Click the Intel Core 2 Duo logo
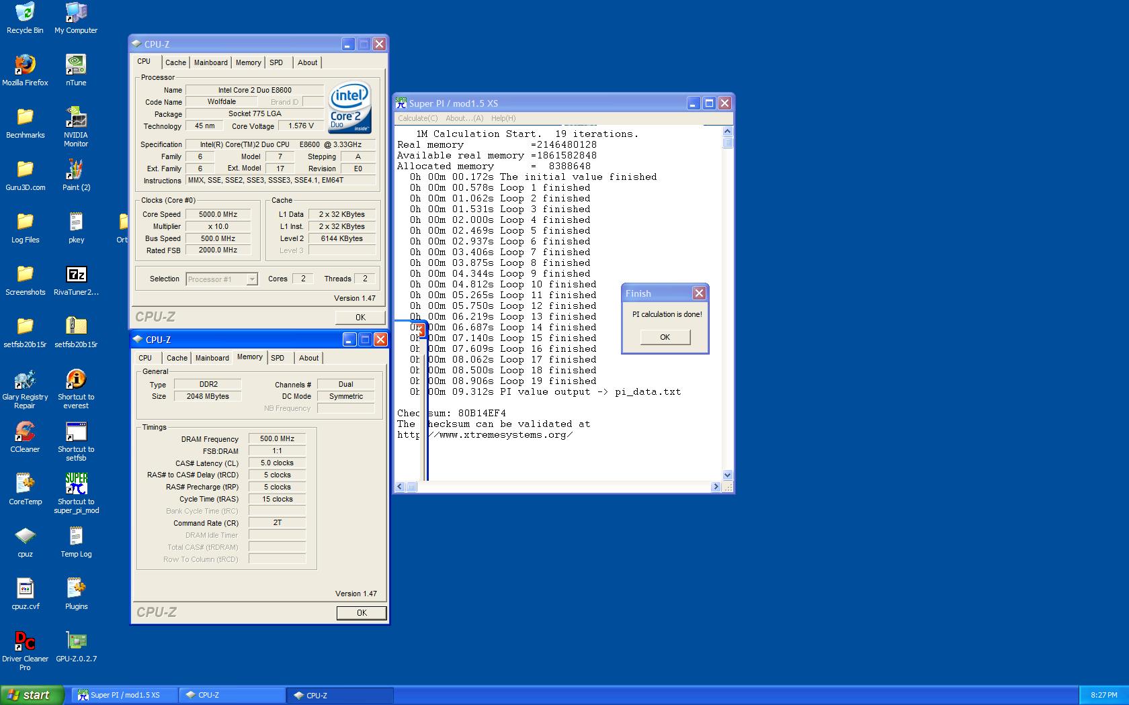Image resolution: width=1129 pixels, height=705 pixels. pyautogui.click(x=350, y=107)
